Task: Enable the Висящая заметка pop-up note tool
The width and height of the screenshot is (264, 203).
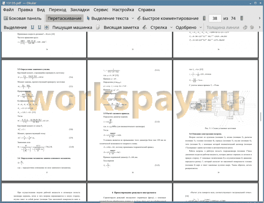Action: 121,27
